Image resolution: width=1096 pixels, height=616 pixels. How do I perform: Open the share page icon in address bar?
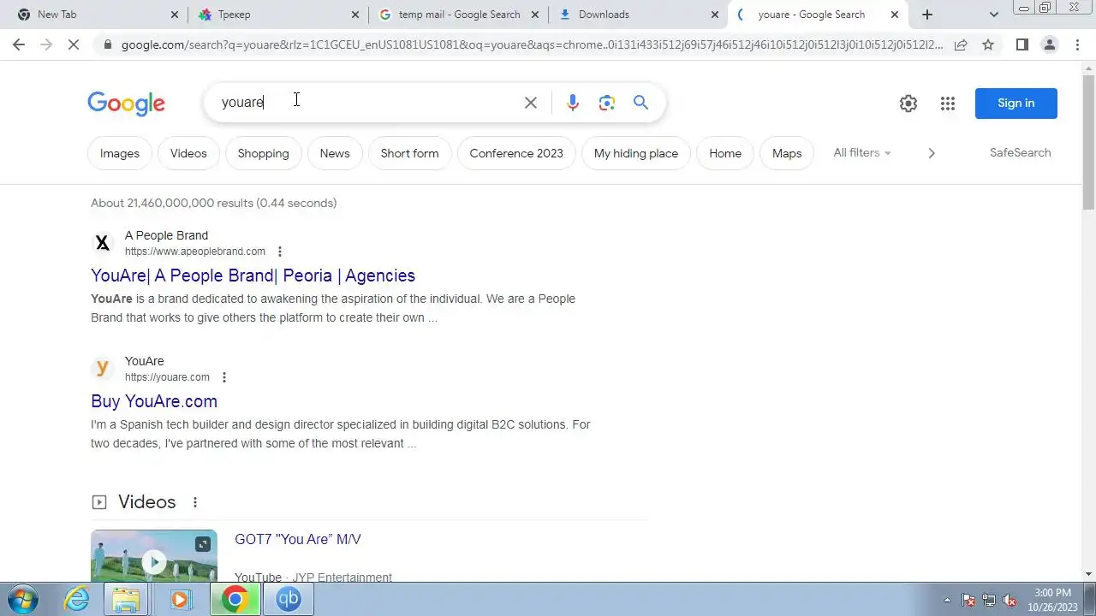coord(961,44)
